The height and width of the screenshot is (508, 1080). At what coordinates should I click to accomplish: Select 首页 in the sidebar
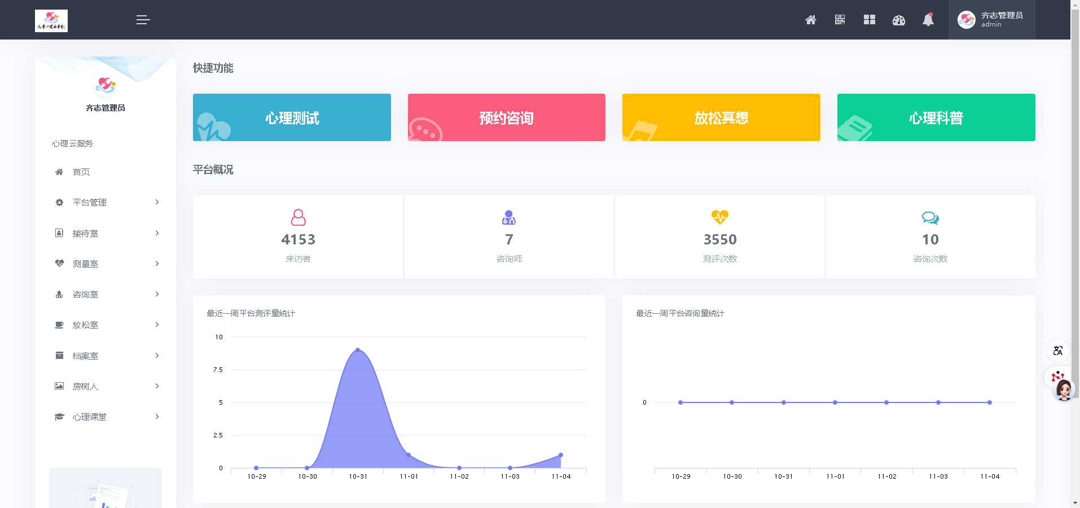pos(81,172)
